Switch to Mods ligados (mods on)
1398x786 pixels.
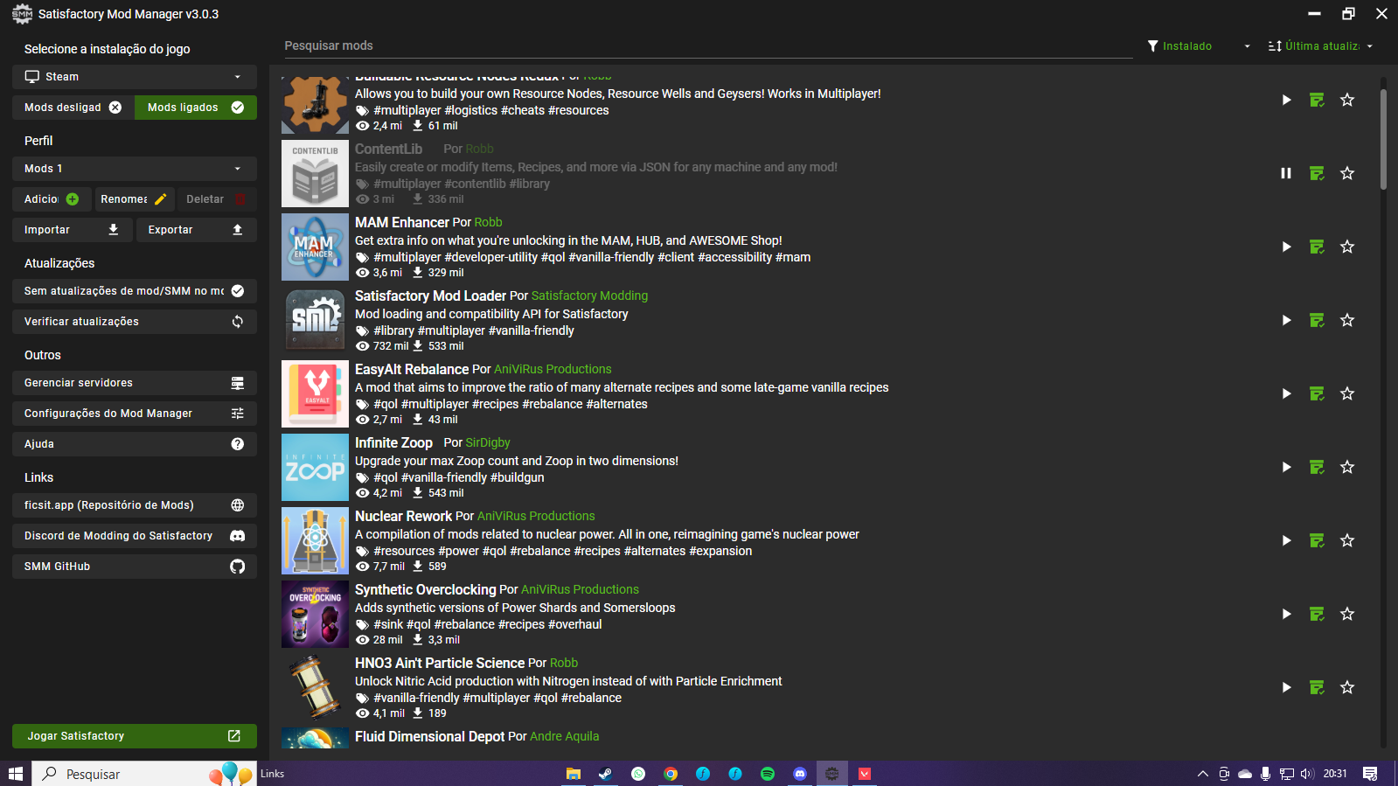coord(196,108)
